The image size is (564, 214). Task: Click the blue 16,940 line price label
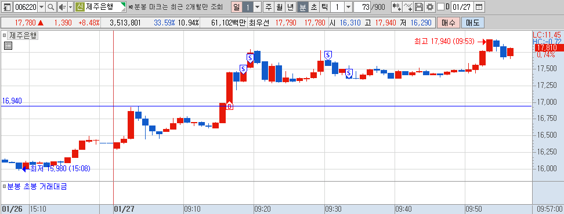tap(12, 101)
